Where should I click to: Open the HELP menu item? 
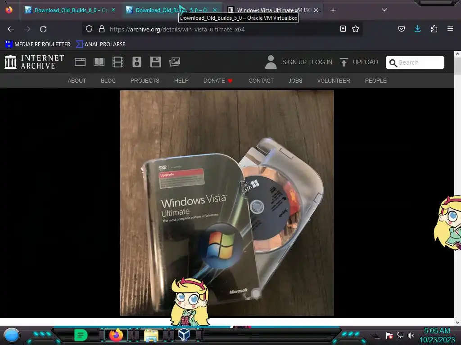181,81
